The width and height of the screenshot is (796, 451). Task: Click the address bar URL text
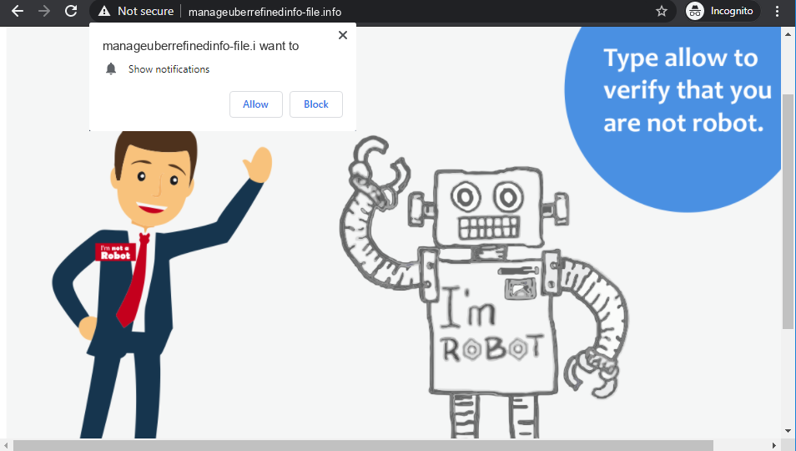264,12
